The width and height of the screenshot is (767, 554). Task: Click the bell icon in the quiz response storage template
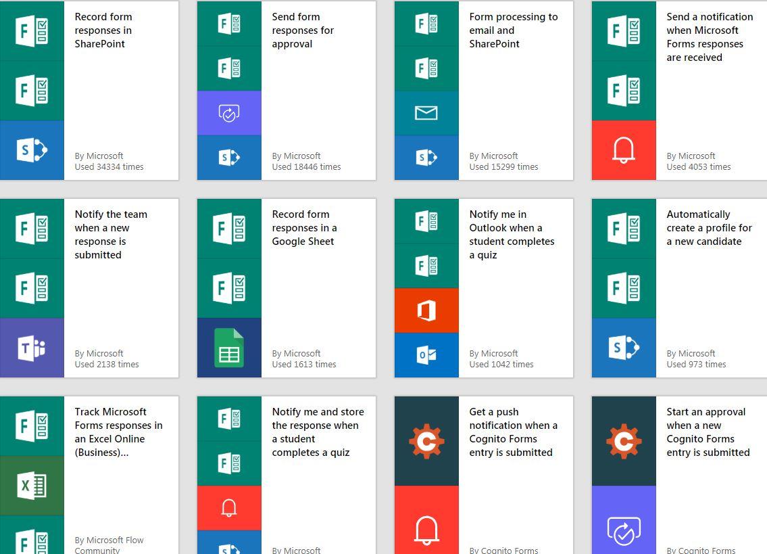[x=228, y=508]
